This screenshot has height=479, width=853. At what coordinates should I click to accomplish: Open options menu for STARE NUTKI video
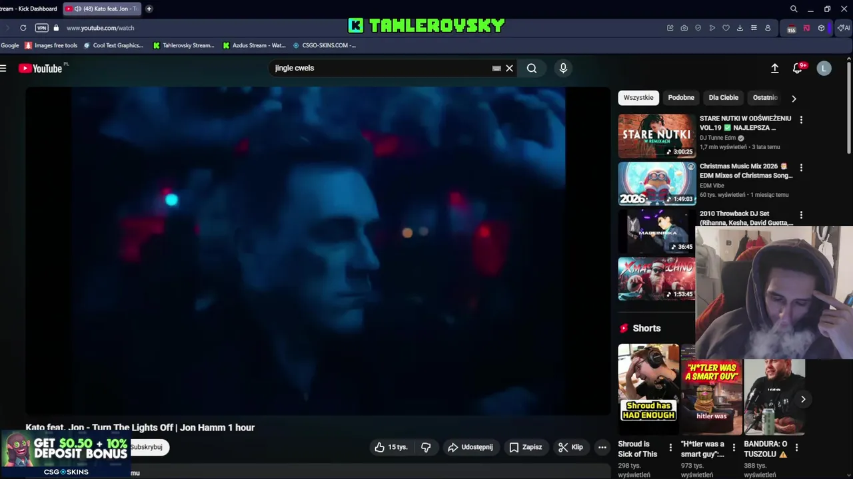pos(801,120)
